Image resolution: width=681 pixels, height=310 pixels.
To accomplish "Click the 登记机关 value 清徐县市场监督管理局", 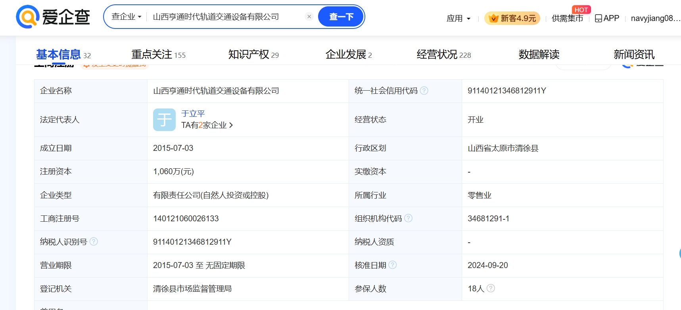I will point(192,289).
